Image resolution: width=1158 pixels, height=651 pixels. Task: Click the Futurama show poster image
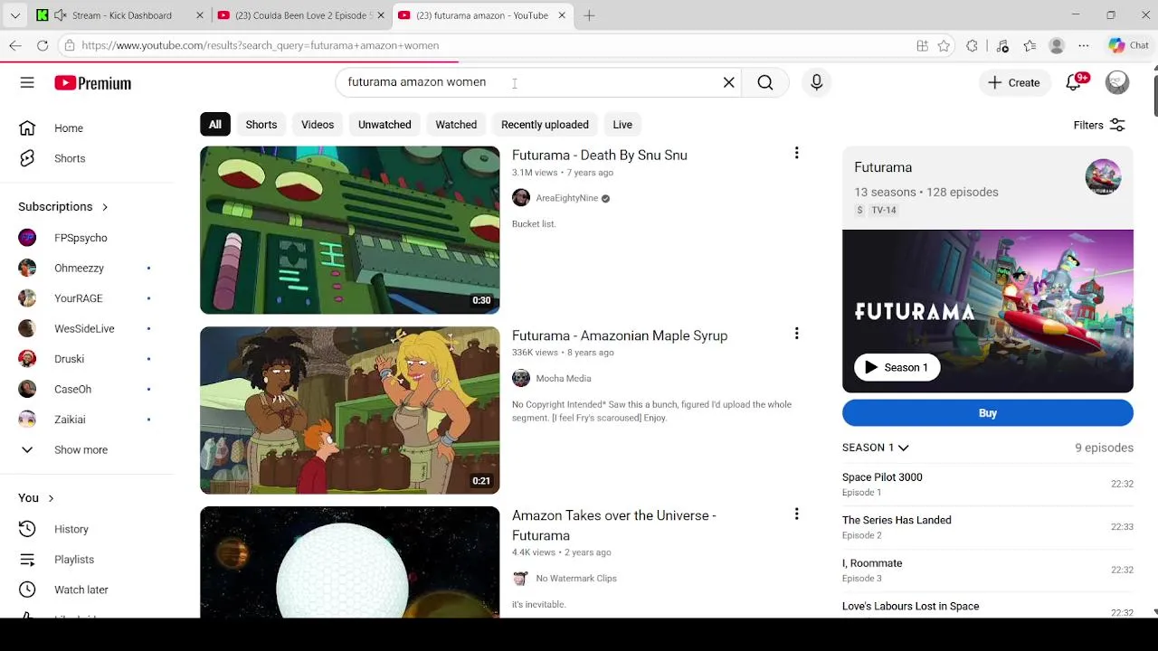[x=987, y=311]
